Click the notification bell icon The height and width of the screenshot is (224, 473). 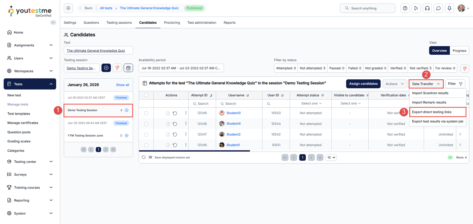pos(449,8)
